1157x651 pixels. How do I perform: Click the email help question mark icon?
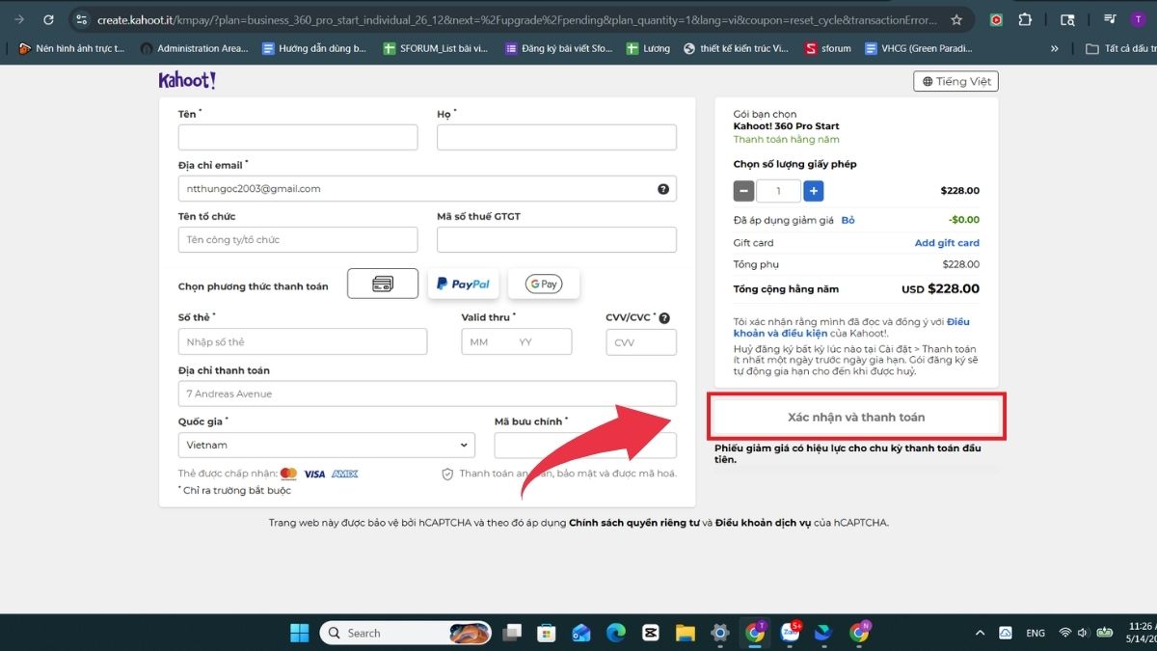tap(663, 189)
